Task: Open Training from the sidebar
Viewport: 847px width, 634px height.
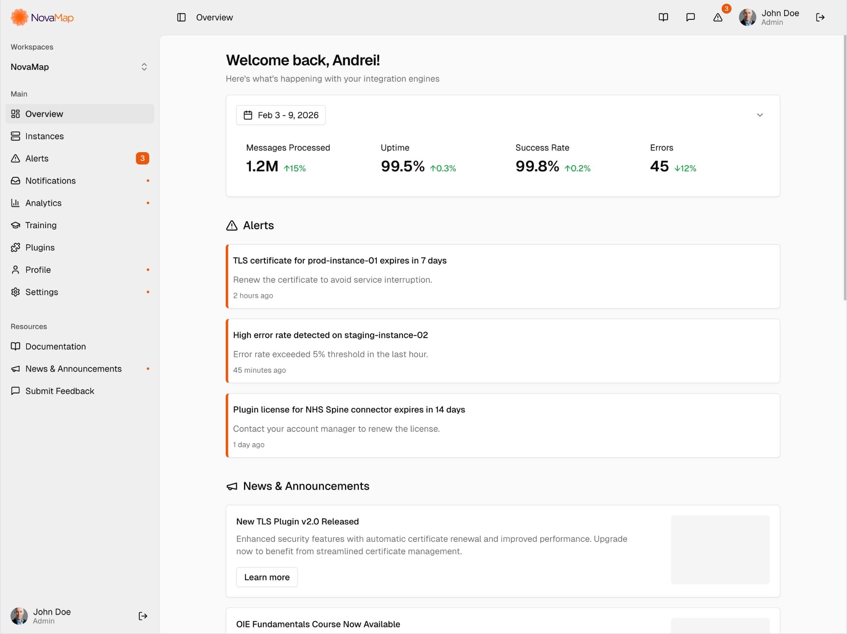Action: tap(41, 225)
